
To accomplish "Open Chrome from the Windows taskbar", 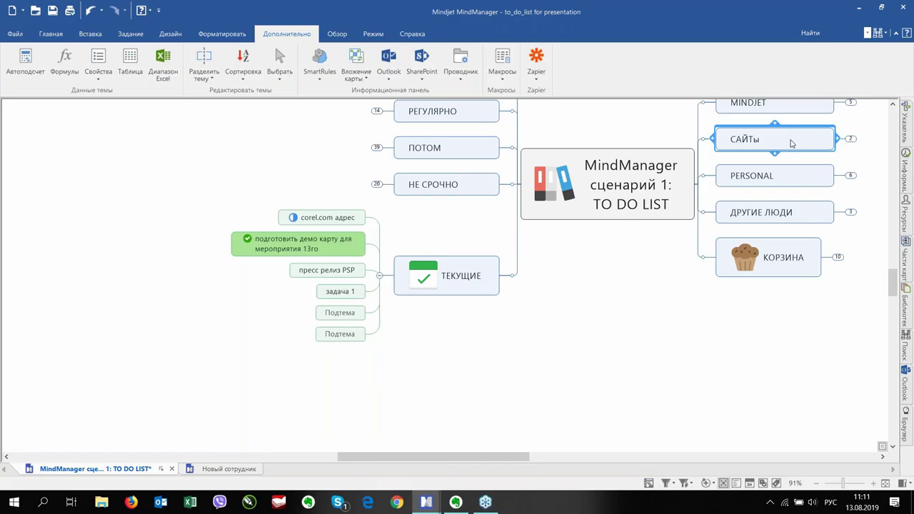I will 396,502.
